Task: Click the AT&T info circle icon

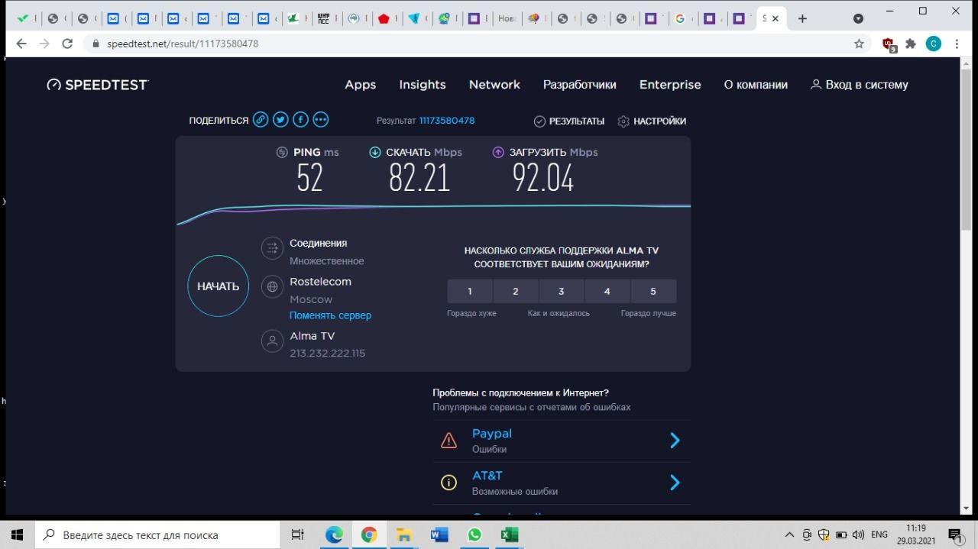Action: pyautogui.click(x=449, y=483)
